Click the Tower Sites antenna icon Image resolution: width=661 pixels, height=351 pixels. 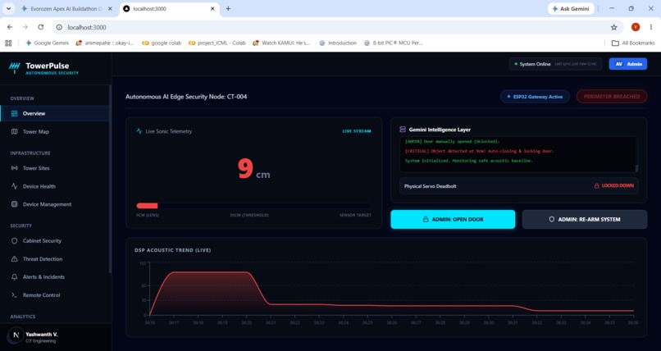[x=14, y=167]
